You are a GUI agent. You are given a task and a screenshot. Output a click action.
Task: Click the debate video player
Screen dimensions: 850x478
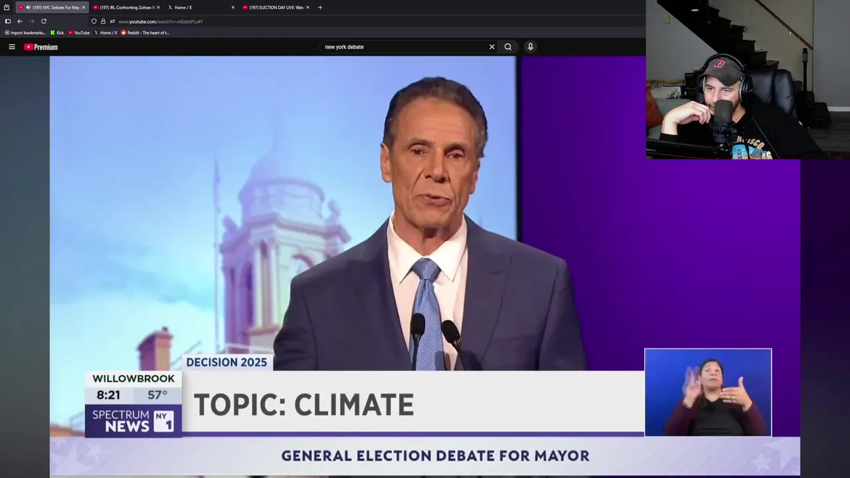425,266
